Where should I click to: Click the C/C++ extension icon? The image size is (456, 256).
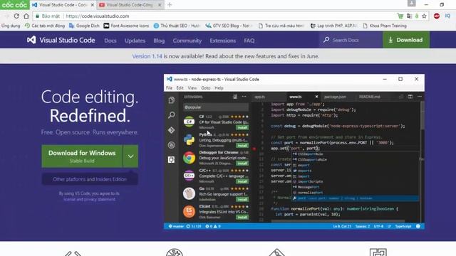click(x=189, y=176)
